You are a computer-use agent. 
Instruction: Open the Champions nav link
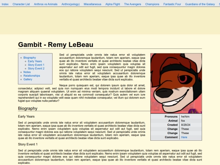[x=152, y=4]
